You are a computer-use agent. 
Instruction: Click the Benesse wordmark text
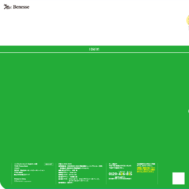[21, 7]
